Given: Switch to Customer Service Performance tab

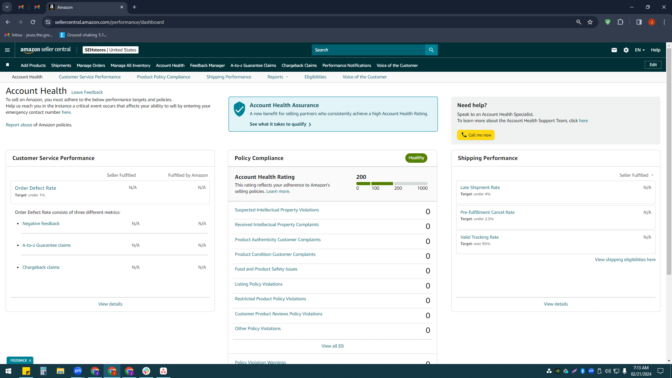Looking at the screenshot, I should click(90, 77).
